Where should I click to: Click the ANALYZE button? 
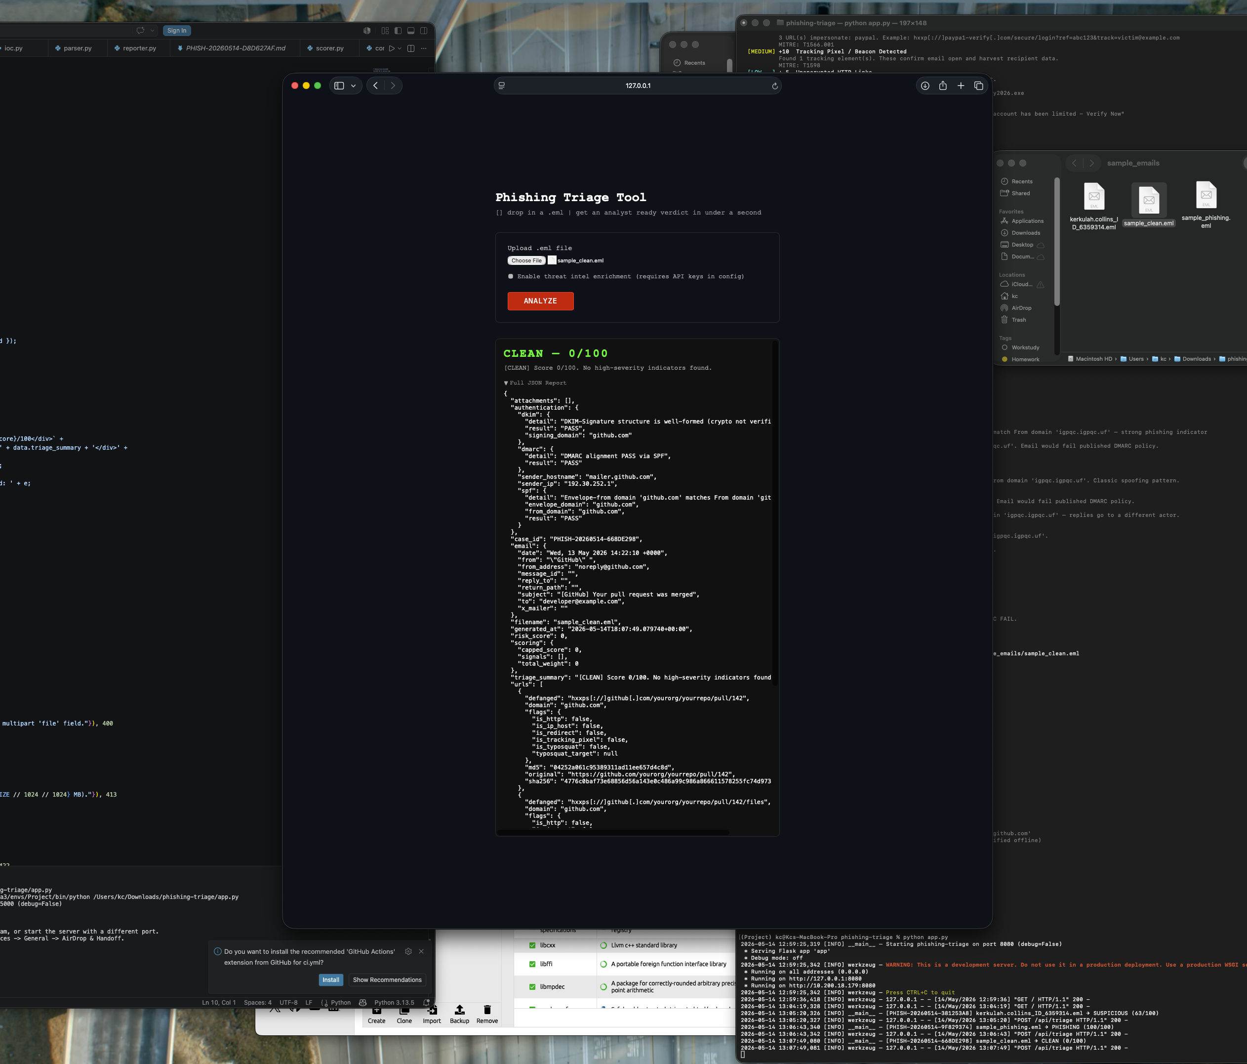point(540,301)
